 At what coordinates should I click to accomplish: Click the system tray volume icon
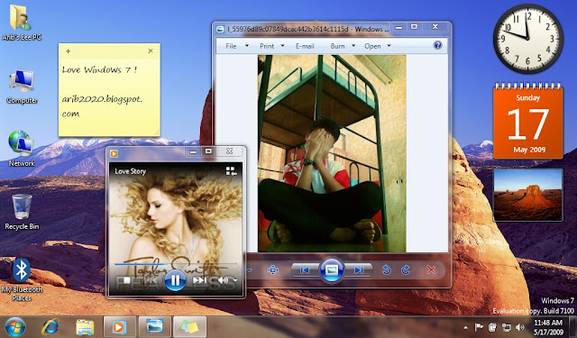click(x=520, y=327)
